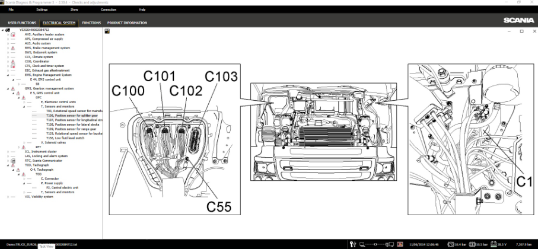The image size is (538, 249).
Task: Click the RET warning triangle icon
Action: point(23,147)
